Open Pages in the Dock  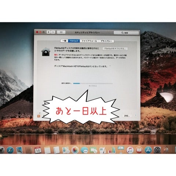click(103, 150)
